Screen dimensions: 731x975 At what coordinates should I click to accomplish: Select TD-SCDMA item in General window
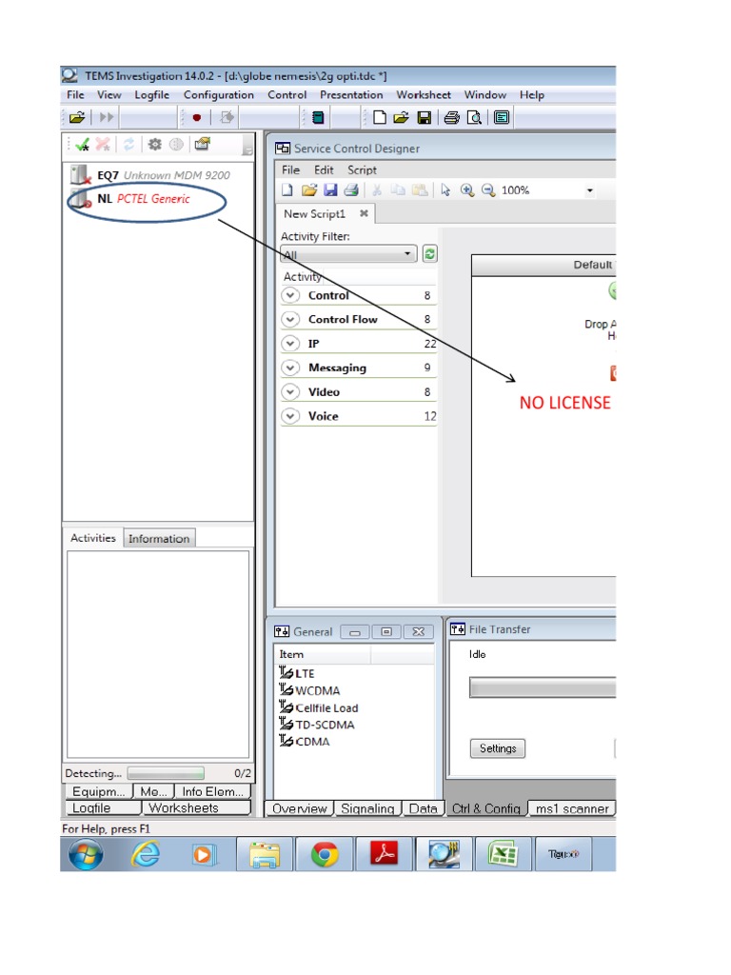click(x=317, y=725)
